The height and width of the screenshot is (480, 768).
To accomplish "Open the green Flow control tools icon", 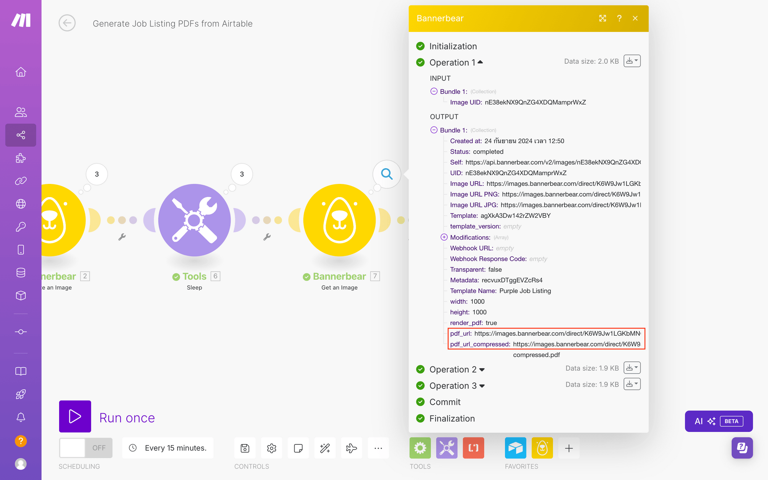I will (420, 448).
